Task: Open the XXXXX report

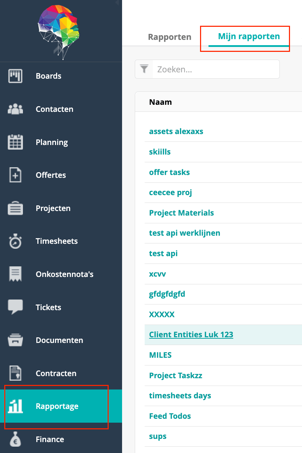Action: pos(162,315)
